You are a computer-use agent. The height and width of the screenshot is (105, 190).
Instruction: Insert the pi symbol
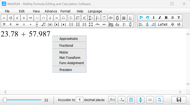click(x=4, y=25)
